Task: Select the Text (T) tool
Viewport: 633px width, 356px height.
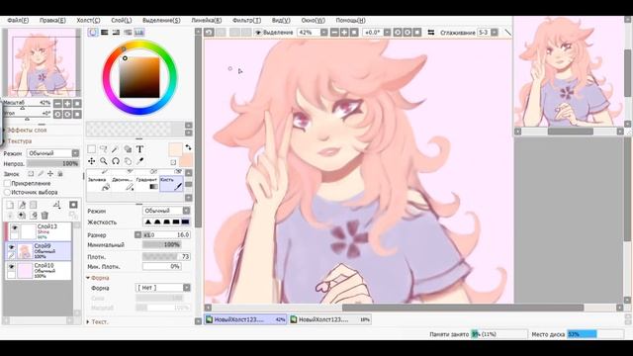Action: click(139, 149)
